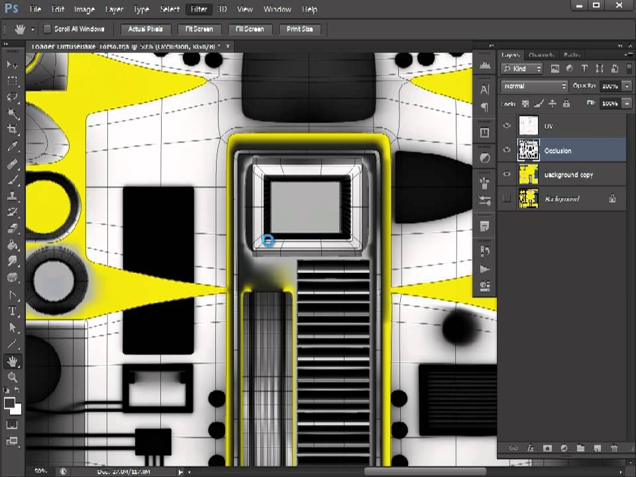Click the Fit Screen button
The width and height of the screenshot is (636, 477).
(199, 29)
